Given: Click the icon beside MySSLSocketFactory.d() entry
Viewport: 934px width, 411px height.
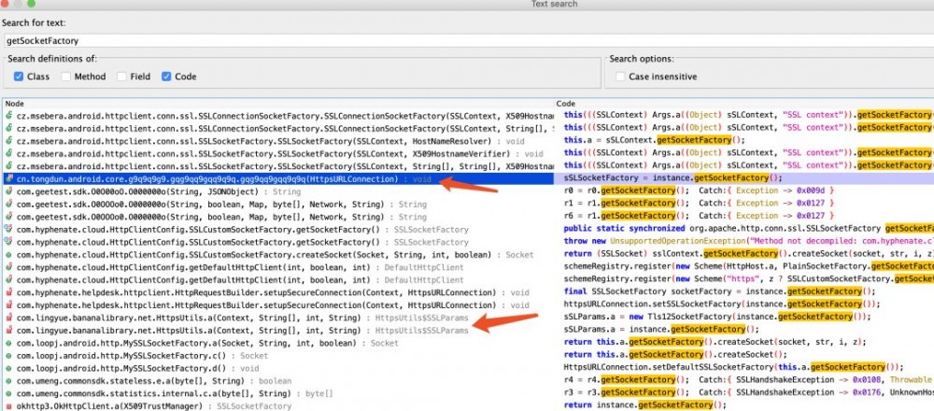Looking at the screenshot, I should click(9, 368).
